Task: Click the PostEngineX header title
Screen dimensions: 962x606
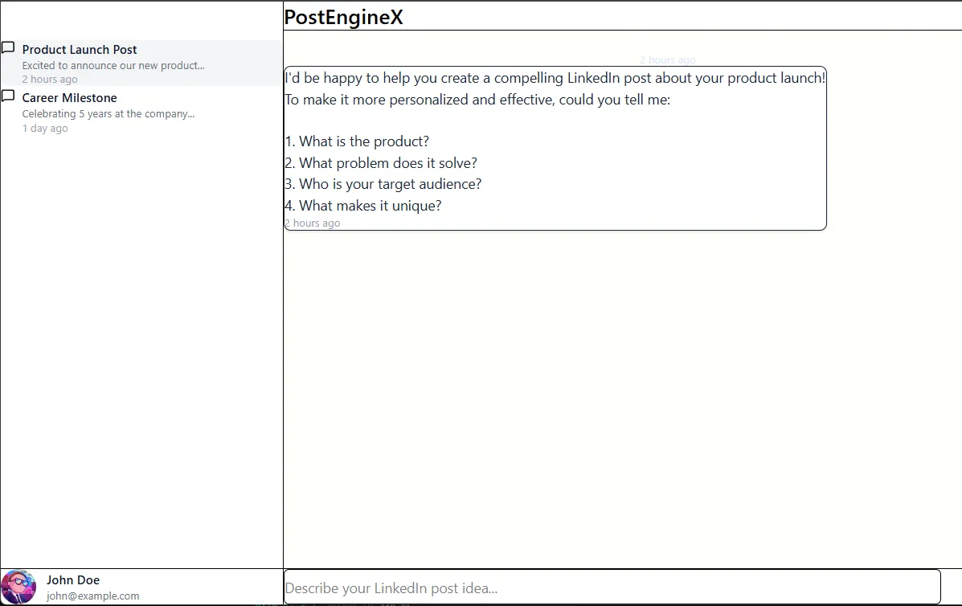Action: pos(344,18)
